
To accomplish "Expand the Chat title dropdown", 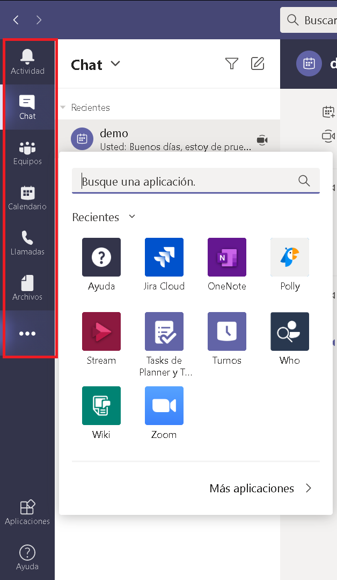I will pos(115,63).
